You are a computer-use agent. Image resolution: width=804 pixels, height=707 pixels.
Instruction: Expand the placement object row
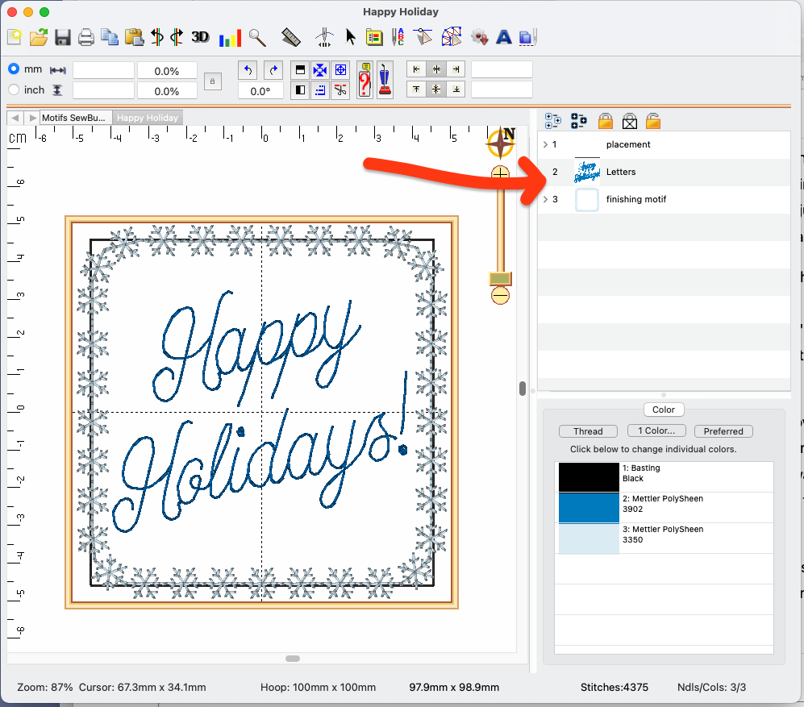[545, 145]
